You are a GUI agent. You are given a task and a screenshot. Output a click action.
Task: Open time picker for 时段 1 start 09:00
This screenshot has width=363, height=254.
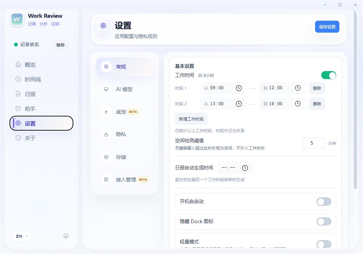point(239,88)
